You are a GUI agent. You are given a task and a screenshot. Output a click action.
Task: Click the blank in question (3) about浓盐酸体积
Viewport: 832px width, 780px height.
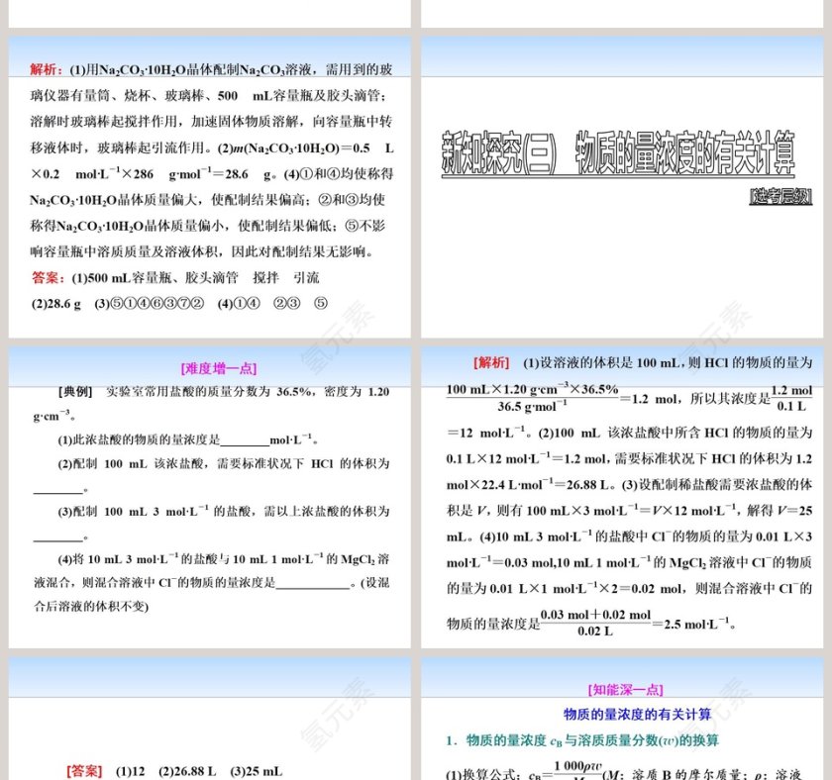point(56,541)
